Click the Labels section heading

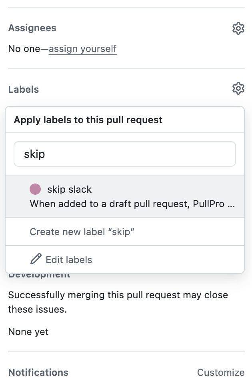(x=24, y=89)
